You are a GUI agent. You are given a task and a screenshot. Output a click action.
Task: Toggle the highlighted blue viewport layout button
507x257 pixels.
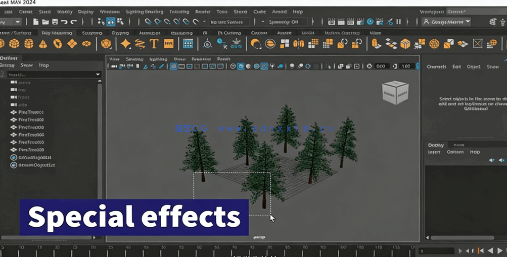(x=173, y=66)
